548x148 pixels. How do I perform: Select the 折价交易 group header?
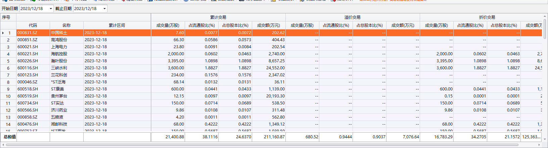click(x=487, y=17)
